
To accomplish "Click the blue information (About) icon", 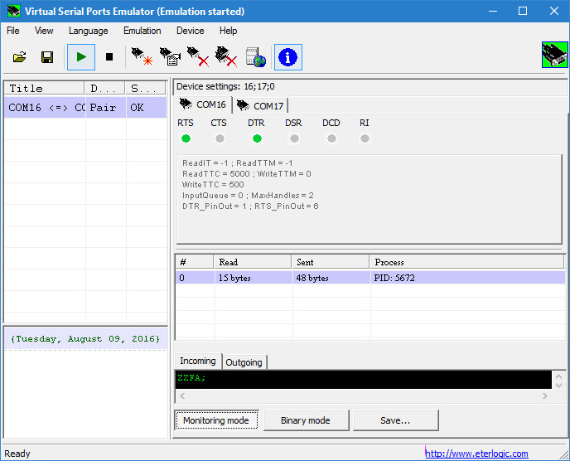I will coord(288,57).
